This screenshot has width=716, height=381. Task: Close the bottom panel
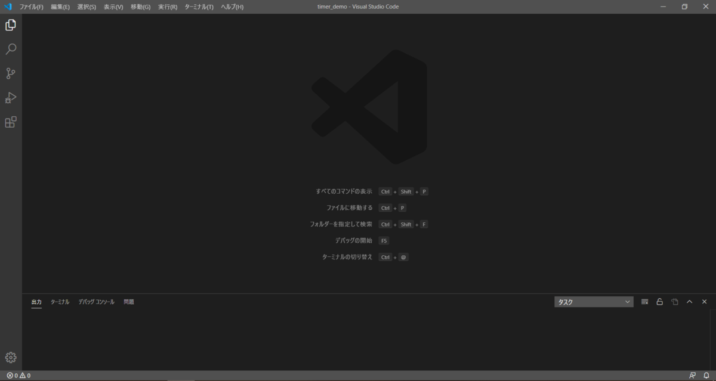(704, 302)
